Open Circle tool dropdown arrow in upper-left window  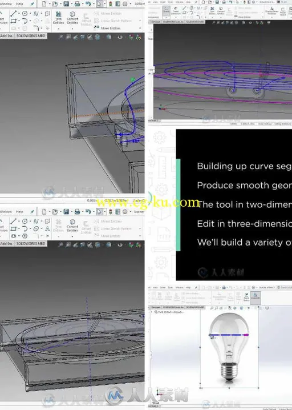30,14
